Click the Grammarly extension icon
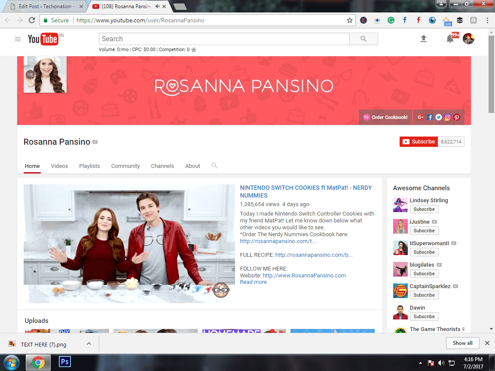The width and height of the screenshot is (495, 371). pyautogui.click(x=391, y=20)
